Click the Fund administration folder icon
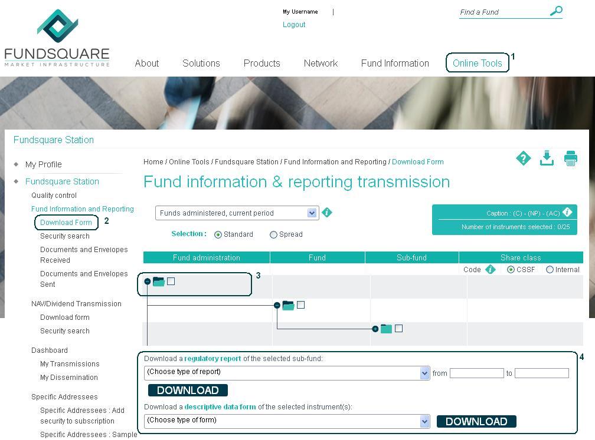This screenshot has width=595, height=440. click(159, 282)
